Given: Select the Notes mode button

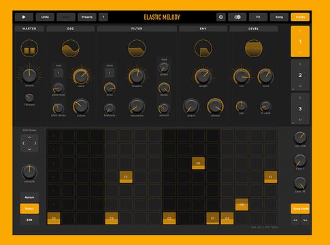Looking at the screenshot, I should (x=29, y=209).
